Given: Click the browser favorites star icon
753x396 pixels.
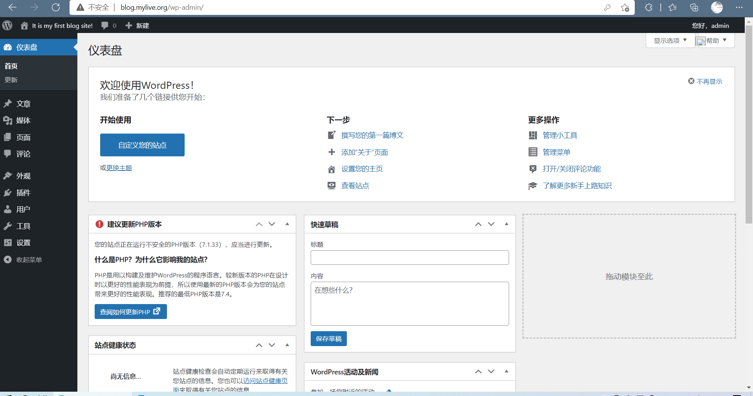Looking at the screenshot, I should click(x=625, y=7).
